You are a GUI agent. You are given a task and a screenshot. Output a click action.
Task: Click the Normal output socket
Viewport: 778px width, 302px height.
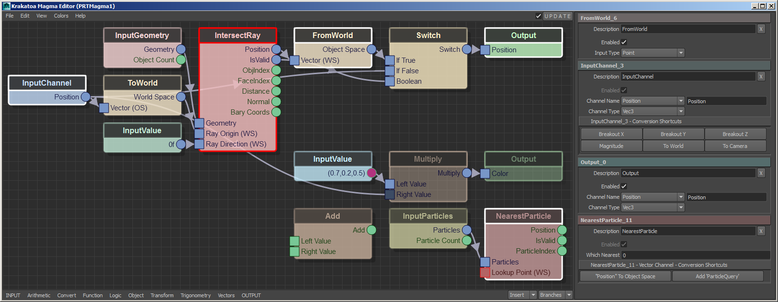tap(276, 102)
